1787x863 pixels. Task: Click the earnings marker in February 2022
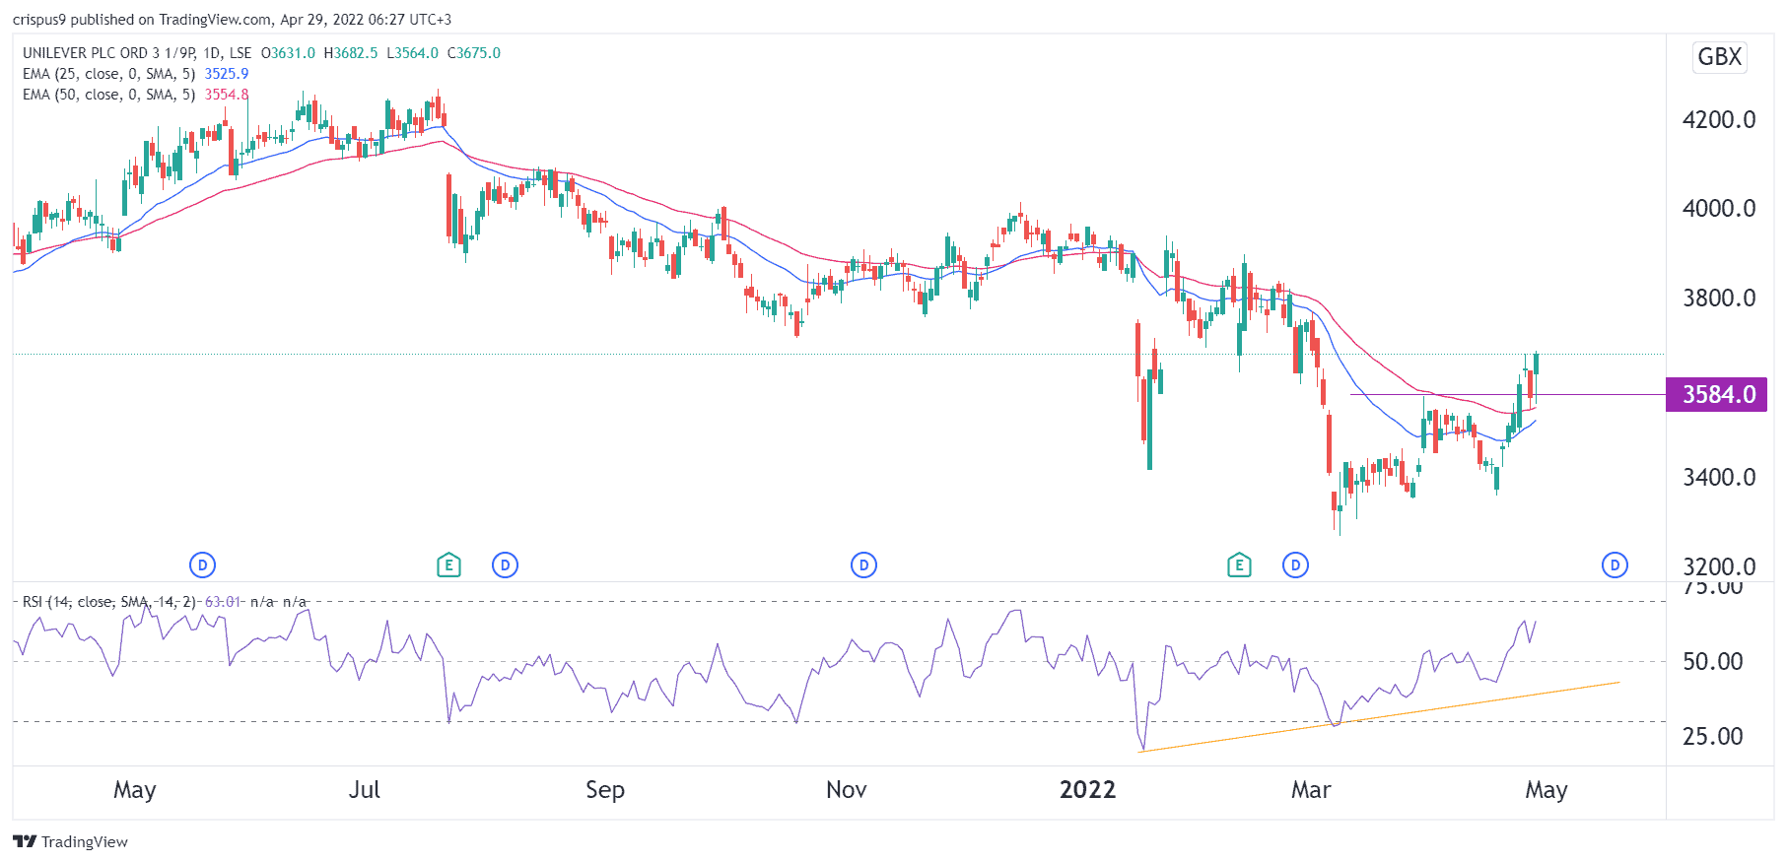pyautogui.click(x=1239, y=565)
